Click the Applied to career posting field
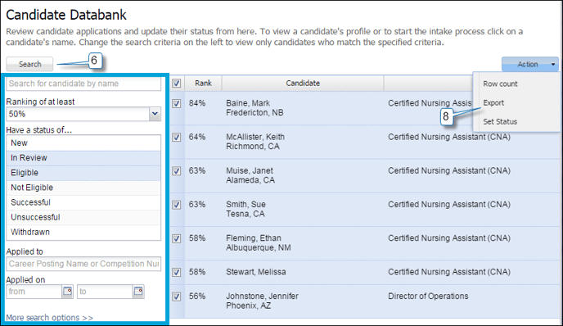Image resolution: width=563 pixels, height=326 pixels. [83, 264]
